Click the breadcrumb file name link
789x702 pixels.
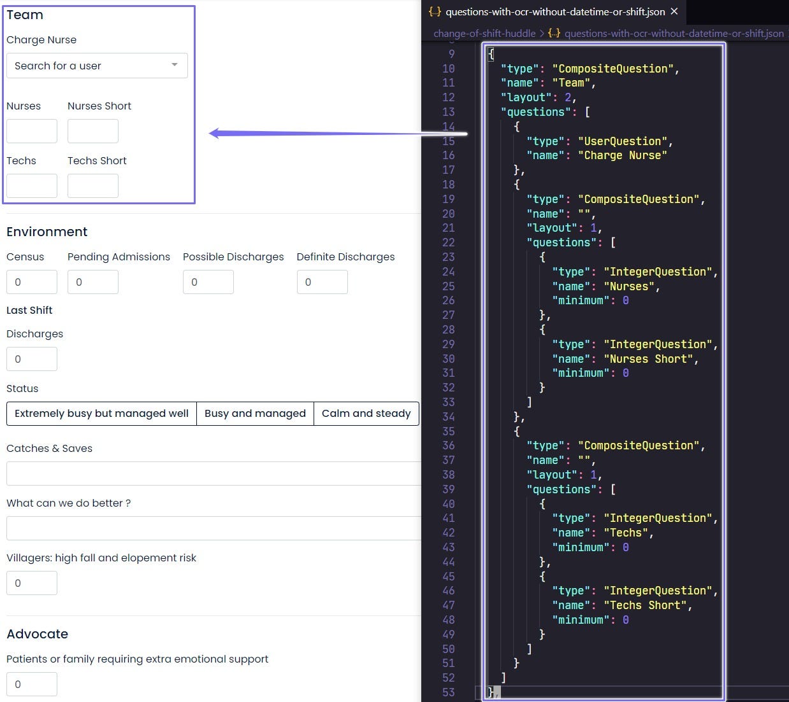point(674,33)
